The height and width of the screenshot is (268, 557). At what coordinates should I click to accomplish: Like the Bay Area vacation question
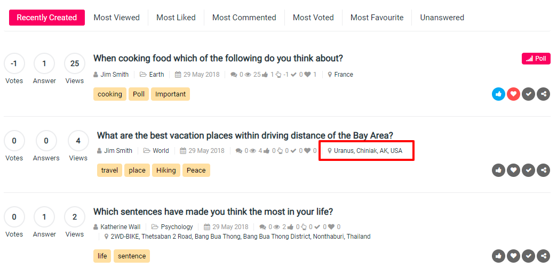(498, 170)
